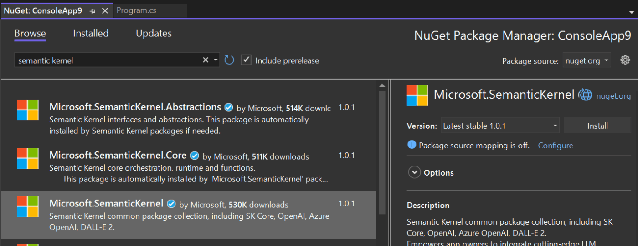Open the Package source dropdown
Viewport: 638px width, 246px height.
[x=587, y=60]
